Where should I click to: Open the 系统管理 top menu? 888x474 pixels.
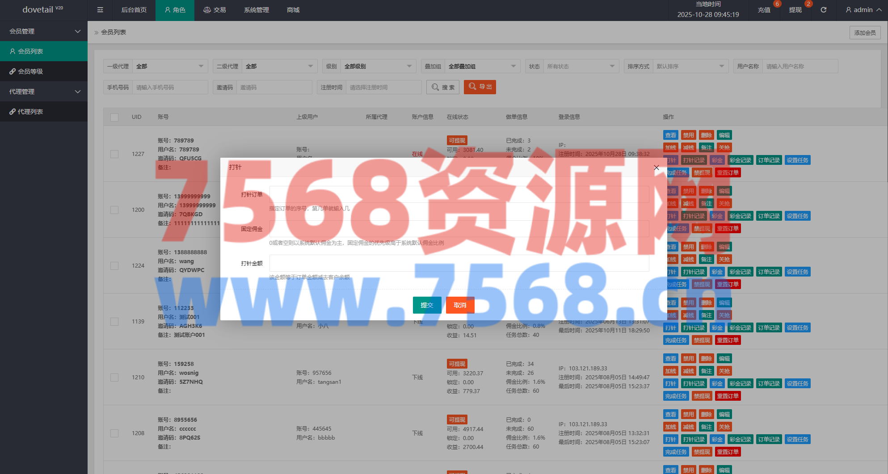(256, 10)
